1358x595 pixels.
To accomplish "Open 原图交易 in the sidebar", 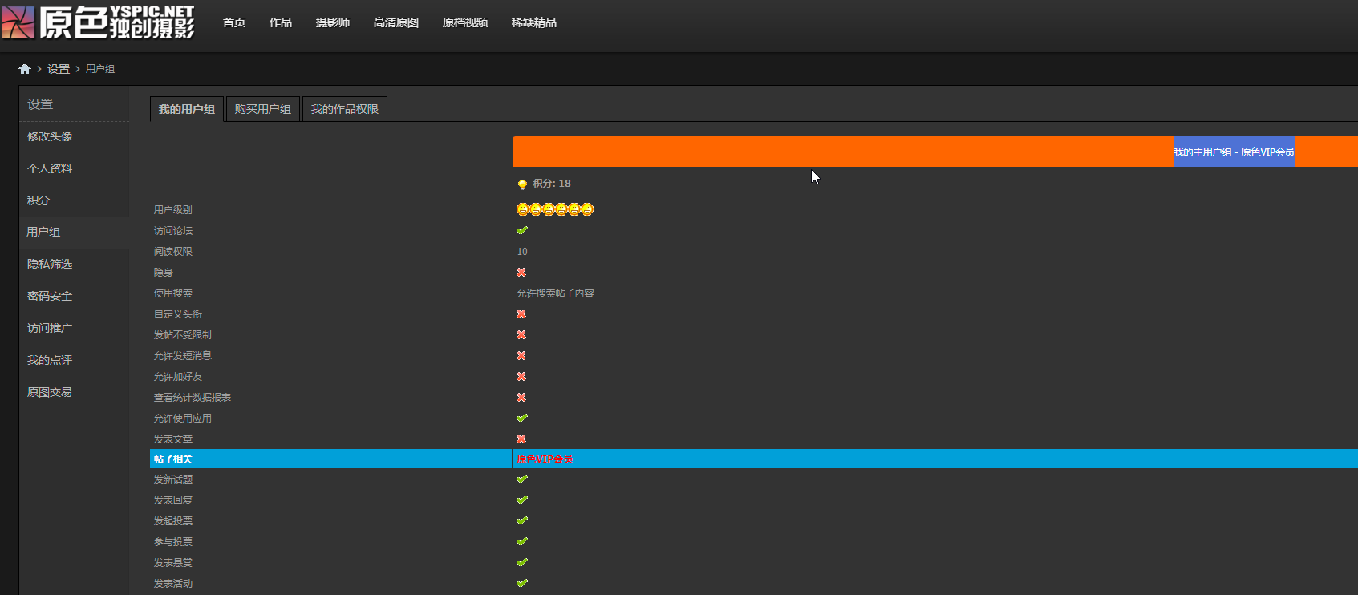I will (x=50, y=392).
